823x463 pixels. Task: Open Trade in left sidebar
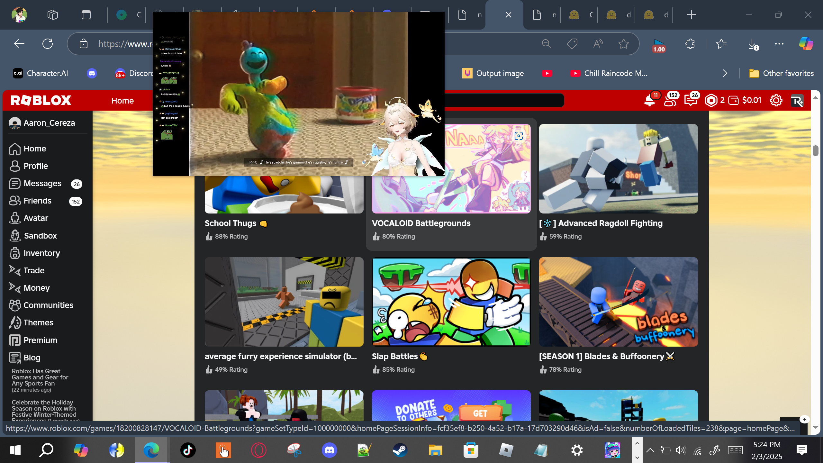point(27,270)
